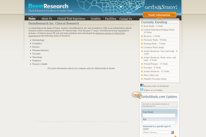Image resolution: width=206 pixels, height=137 pixels.
Task: Follow the extensive resume of clinical trial link
Action: point(110,33)
